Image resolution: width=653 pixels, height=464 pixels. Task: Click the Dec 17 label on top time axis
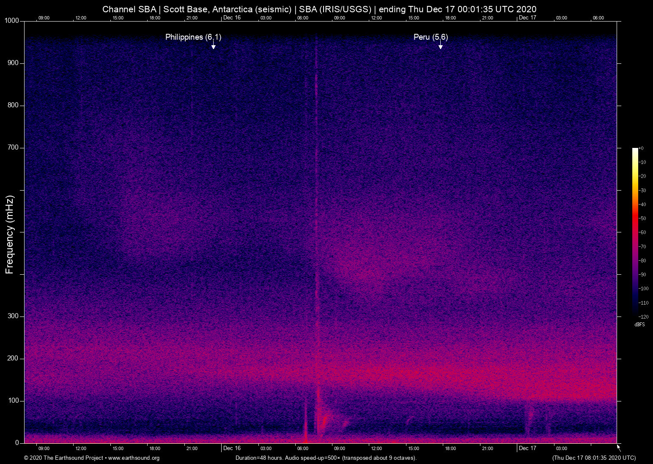527,18
